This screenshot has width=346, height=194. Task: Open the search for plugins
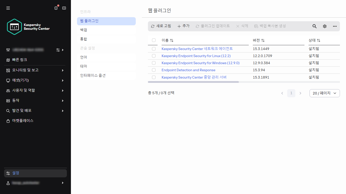pyautogui.click(x=314, y=26)
